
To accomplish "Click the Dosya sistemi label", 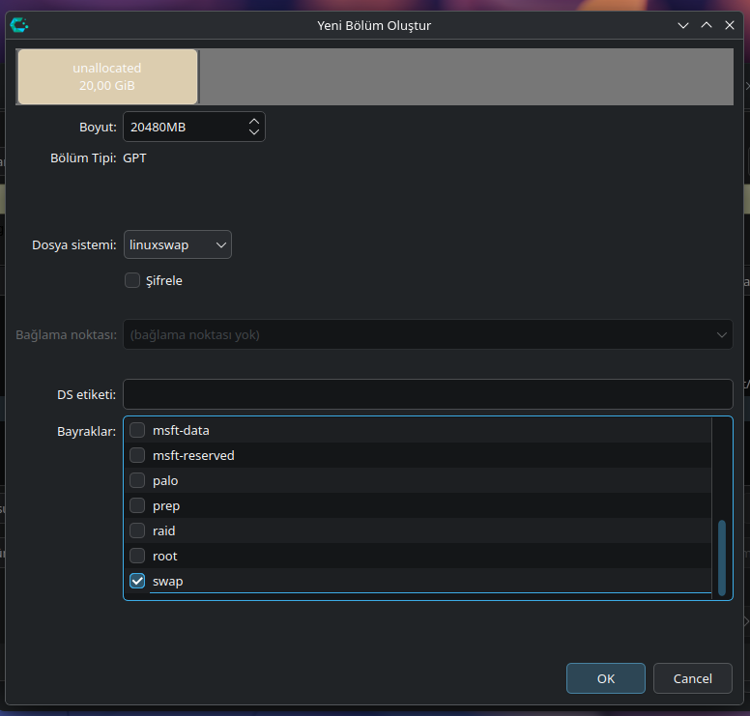I will click(x=74, y=244).
